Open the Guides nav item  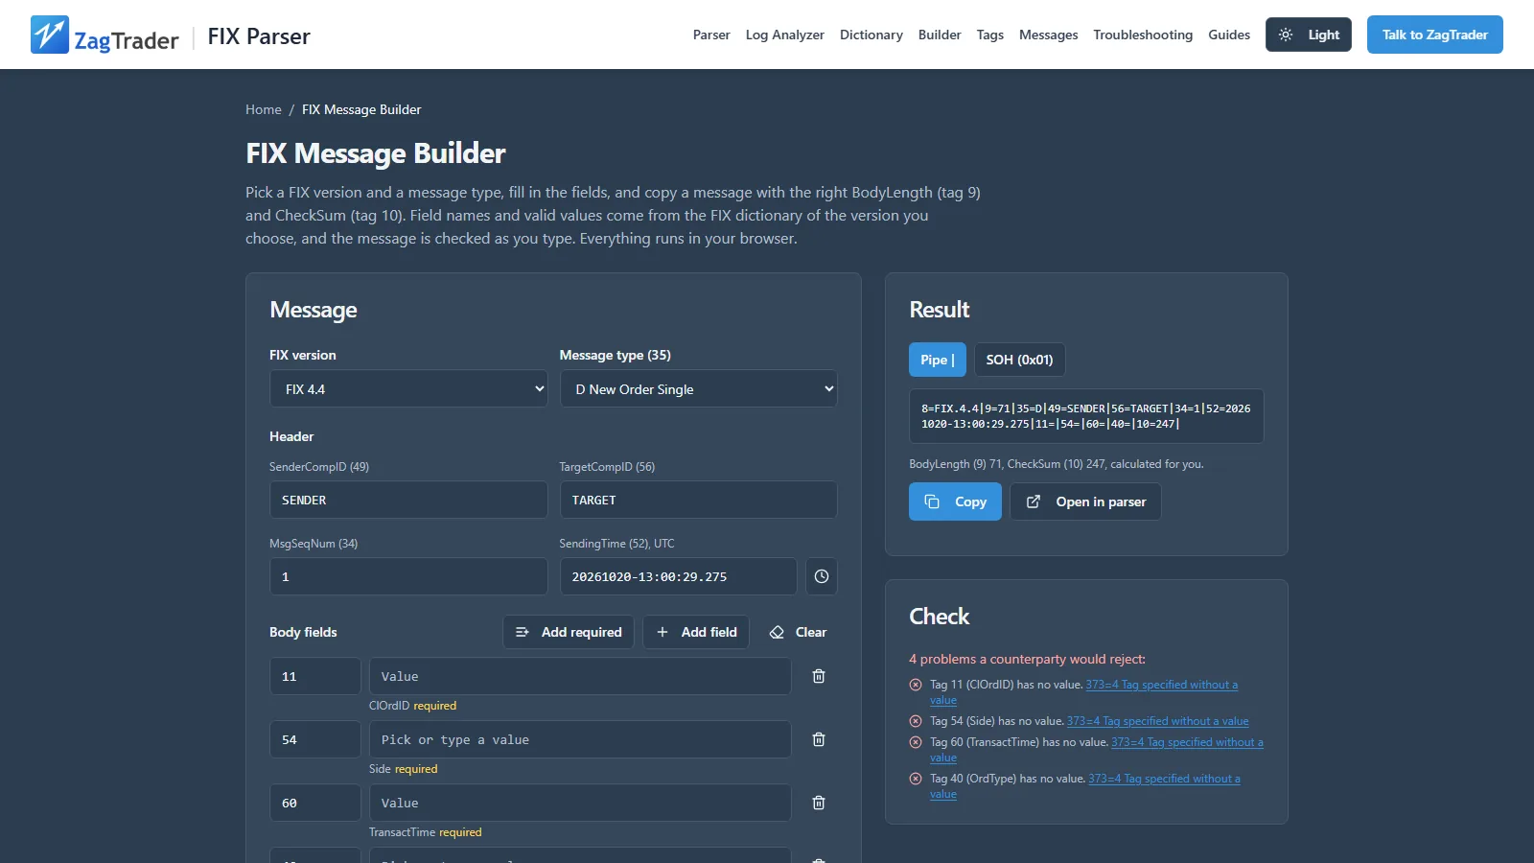click(x=1229, y=35)
